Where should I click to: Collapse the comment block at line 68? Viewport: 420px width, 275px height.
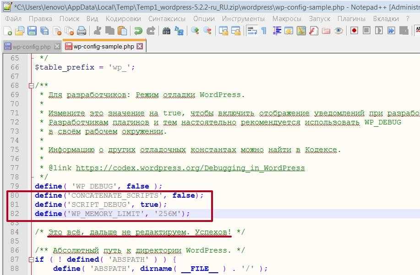[31, 86]
